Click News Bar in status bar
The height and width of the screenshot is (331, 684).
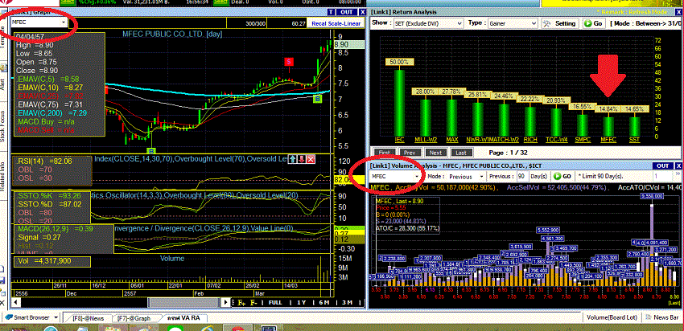662,317
